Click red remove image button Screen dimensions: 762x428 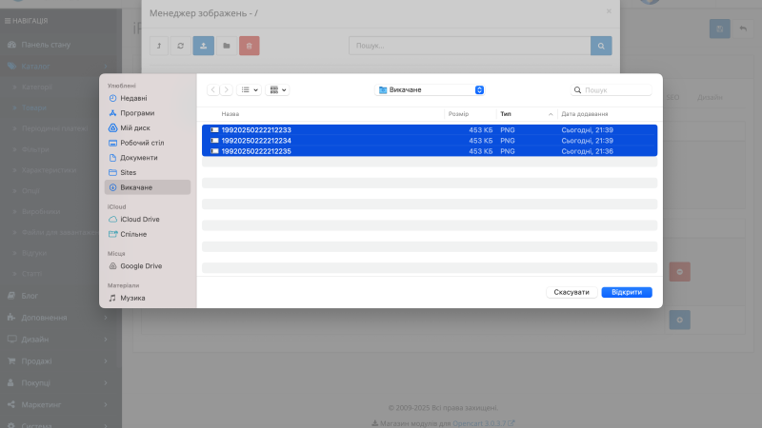tap(679, 272)
